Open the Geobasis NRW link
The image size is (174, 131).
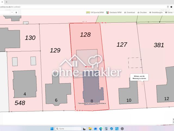114,13
